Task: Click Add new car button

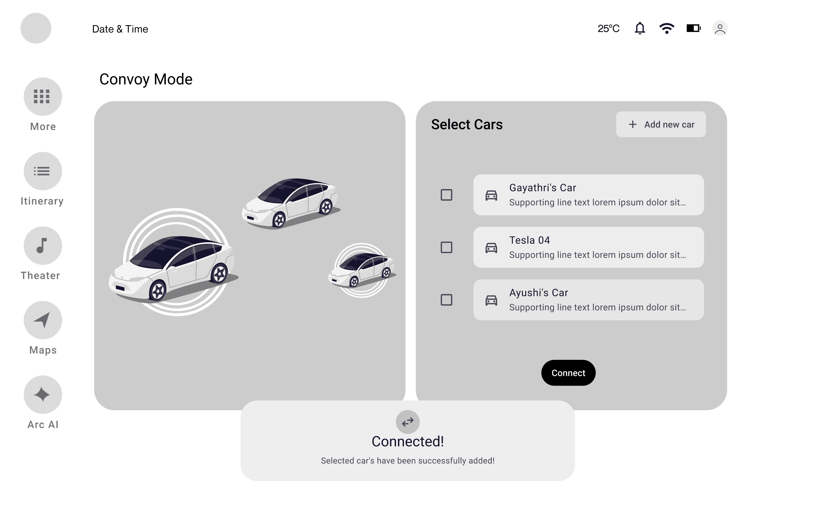Action: [x=661, y=124]
